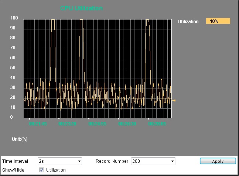Viewport: 239px width, 176px height.
Task: Click the 18% utilization color swatch
Action: pyautogui.click(x=218, y=21)
